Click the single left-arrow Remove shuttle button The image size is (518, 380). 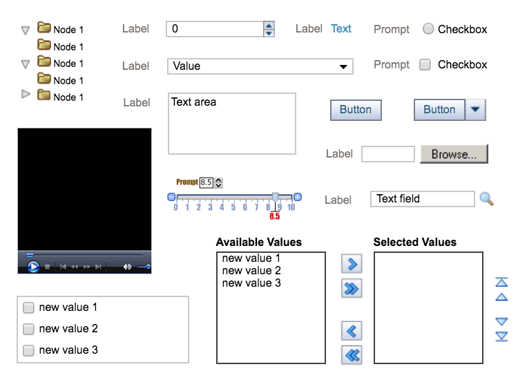tap(352, 331)
